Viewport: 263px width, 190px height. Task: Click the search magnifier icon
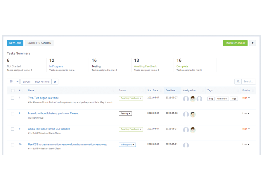click(x=238, y=82)
